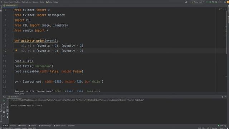Click Tkinter Paint.py breadcrumb in navigation bar
This screenshot has width=229, height=129.
52,2
